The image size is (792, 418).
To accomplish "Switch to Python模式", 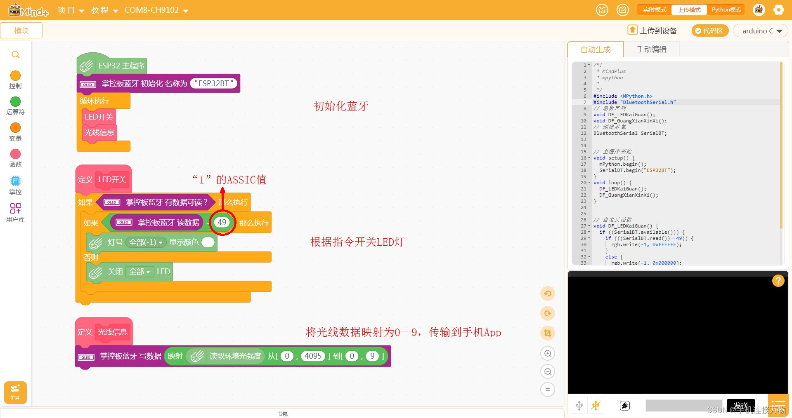I will click(726, 9).
